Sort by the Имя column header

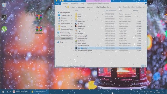point(76,11)
